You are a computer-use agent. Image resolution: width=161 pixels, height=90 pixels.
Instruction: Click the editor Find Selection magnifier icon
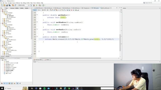tap(51, 10)
